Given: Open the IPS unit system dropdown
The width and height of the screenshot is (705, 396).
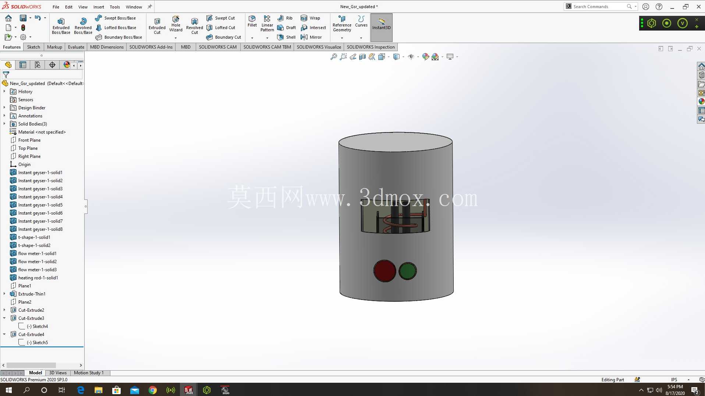Looking at the screenshot, I should click(x=688, y=380).
